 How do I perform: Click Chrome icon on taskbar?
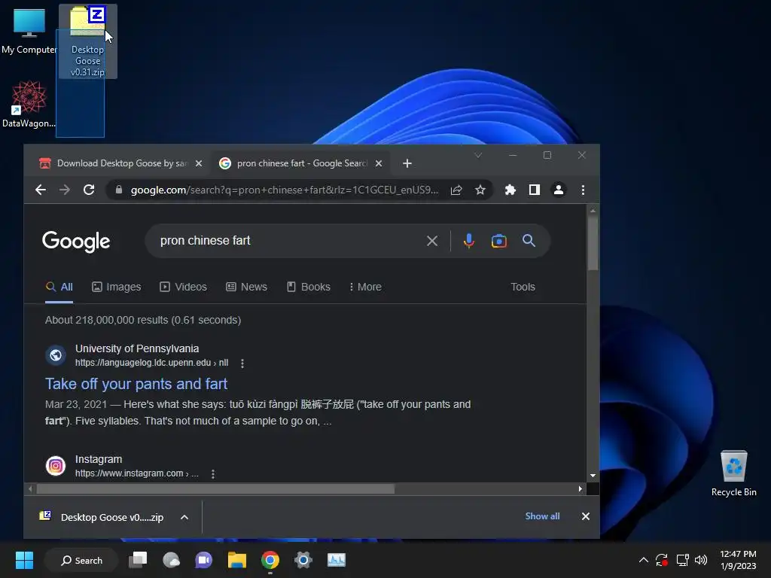coord(270,560)
